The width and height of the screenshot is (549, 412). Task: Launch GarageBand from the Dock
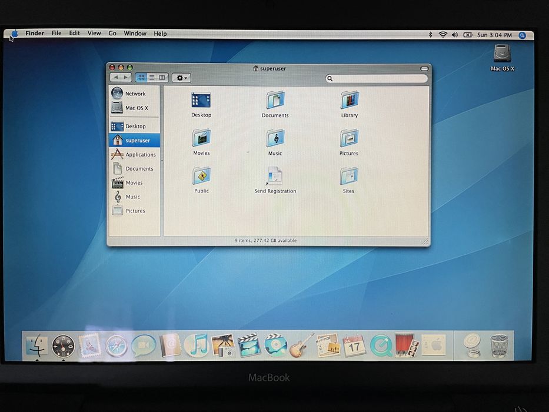tap(301, 345)
